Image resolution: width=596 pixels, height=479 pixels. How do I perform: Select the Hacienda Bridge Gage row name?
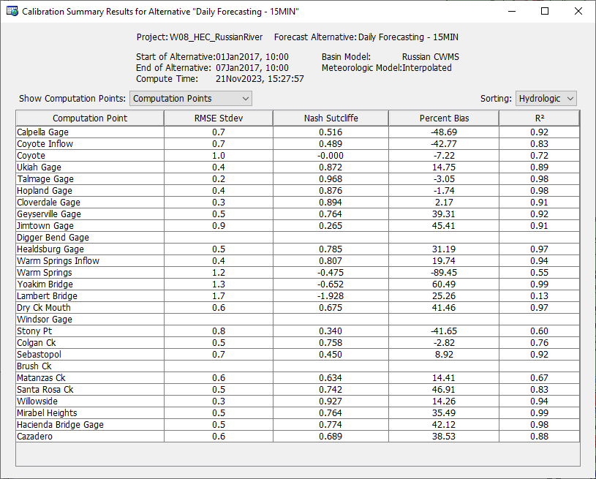(60, 425)
